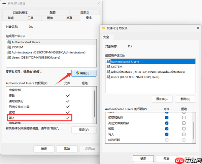
Task: Click the 添加(D)... Add button
Action: 162,99
